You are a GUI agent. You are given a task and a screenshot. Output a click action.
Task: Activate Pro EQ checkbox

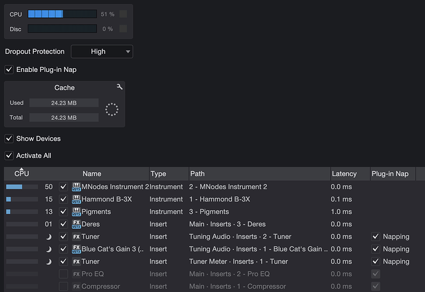tap(63, 274)
